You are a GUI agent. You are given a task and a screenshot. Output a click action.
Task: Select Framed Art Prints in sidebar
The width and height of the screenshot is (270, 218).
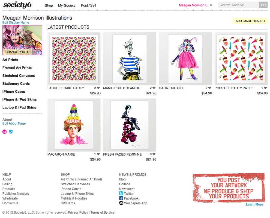[x=17, y=68]
